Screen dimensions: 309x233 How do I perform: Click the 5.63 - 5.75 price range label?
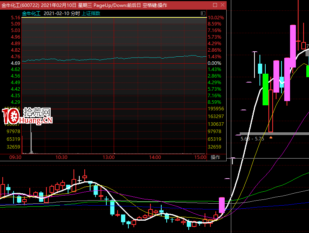pyautogui.click(x=252, y=139)
